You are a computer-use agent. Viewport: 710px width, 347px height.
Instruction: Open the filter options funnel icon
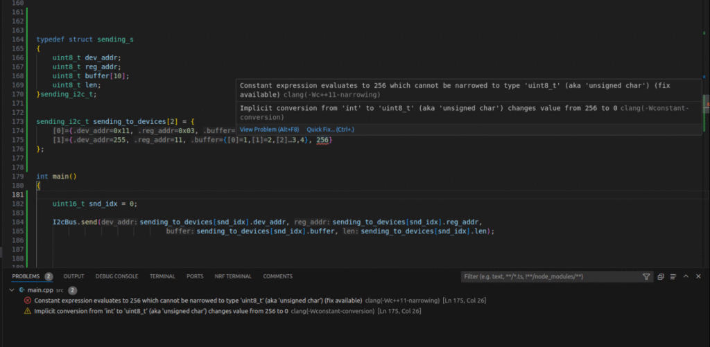coord(646,276)
